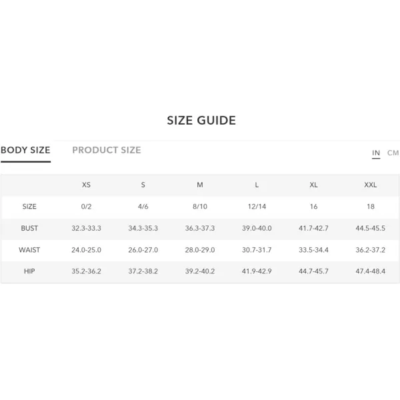Toggle units to IN
The image size is (400, 400).
coord(376,153)
